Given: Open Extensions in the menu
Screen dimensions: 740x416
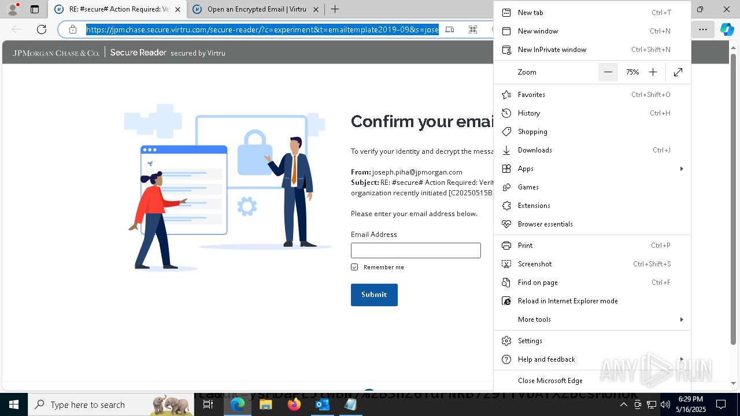Looking at the screenshot, I should tap(592, 206).
